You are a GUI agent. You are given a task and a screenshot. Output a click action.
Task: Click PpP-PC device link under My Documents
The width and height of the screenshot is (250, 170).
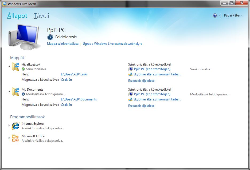pos(152,94)
